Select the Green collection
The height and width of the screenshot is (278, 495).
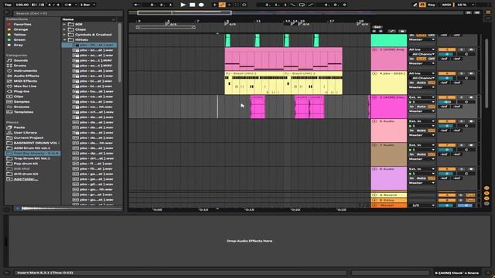click(x=19, y=39)
